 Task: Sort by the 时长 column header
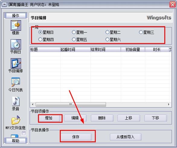(x=157, y=49)
